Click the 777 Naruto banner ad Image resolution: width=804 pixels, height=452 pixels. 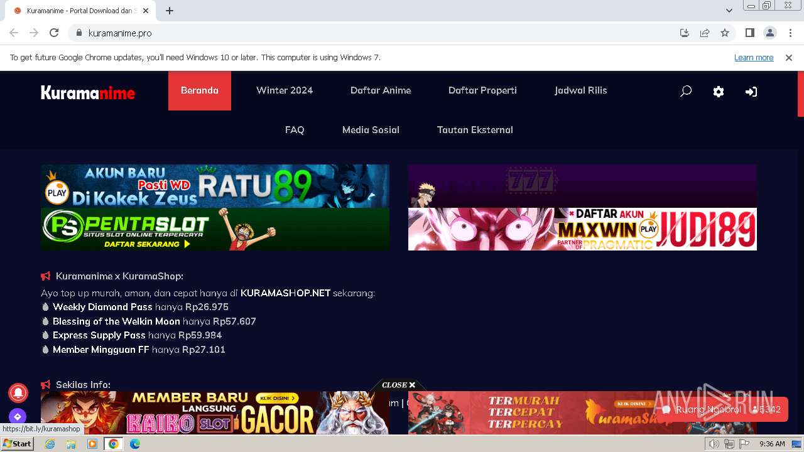coord(582,186)
